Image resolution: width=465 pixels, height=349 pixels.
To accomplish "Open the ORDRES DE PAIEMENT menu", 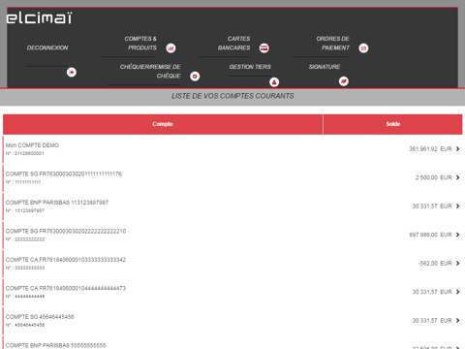I will (x=332, y=44).
